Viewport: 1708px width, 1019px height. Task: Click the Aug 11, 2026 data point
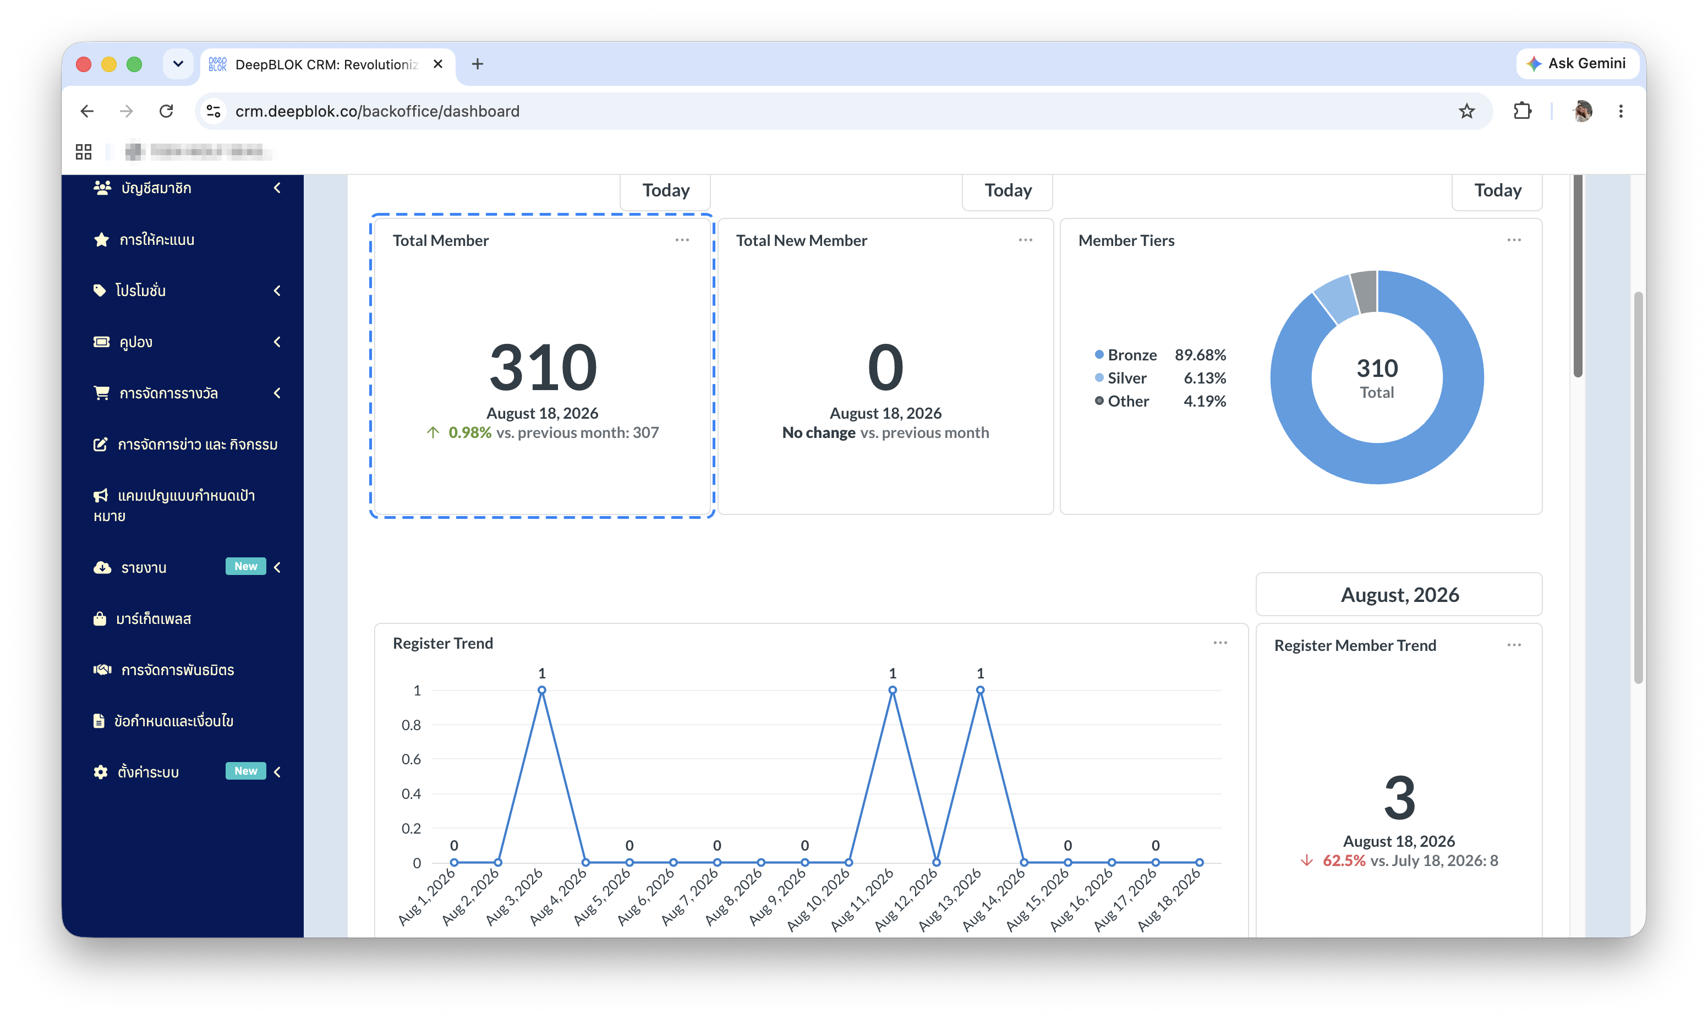893,690
